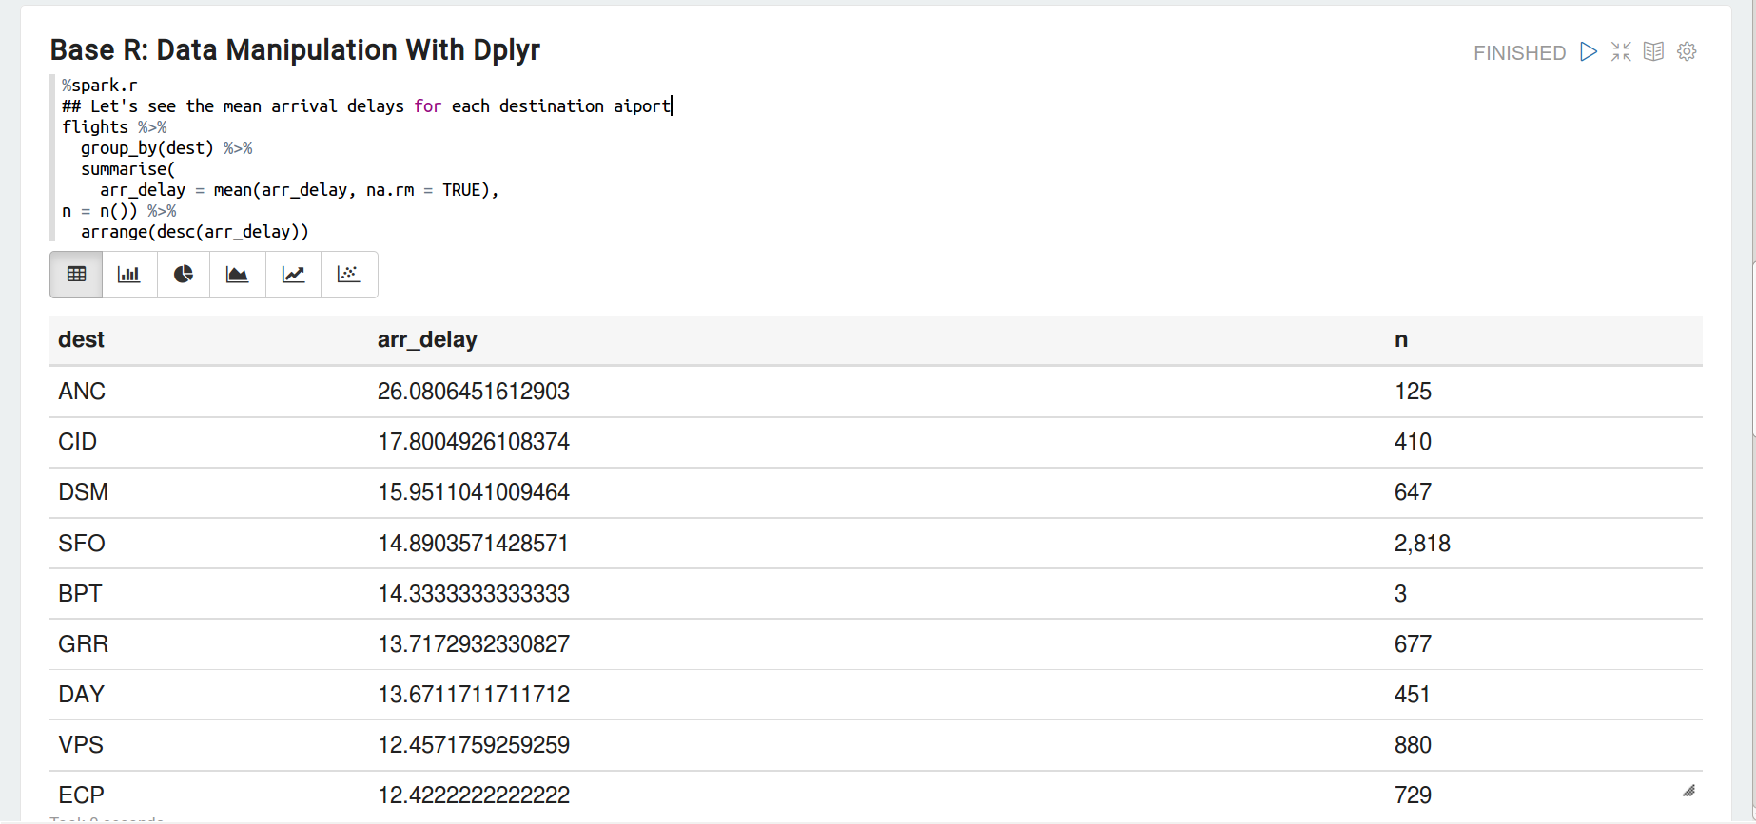The height and width of the screenshot is (824, 1756).
Task: Select the DAY destination cell
Action: 81,694
